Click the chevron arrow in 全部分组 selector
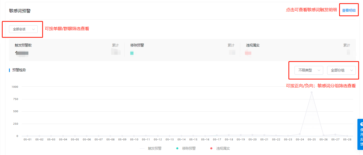Viewport: 363px width, 155px height. click(352, 70)
